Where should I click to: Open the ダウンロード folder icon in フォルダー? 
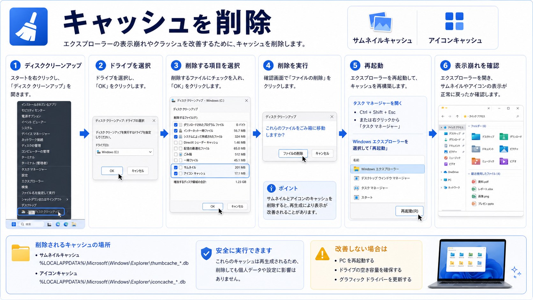tap(504, 136)
